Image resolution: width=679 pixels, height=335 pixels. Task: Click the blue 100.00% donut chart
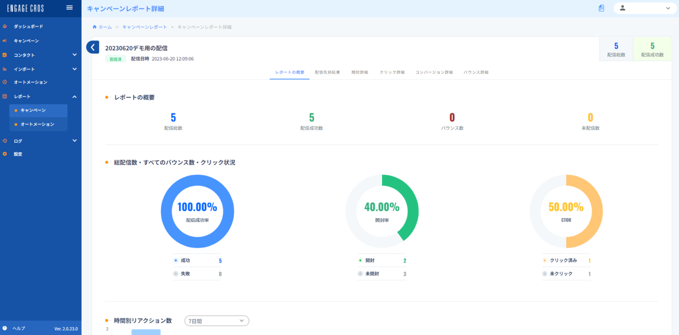tap(197, 211)
